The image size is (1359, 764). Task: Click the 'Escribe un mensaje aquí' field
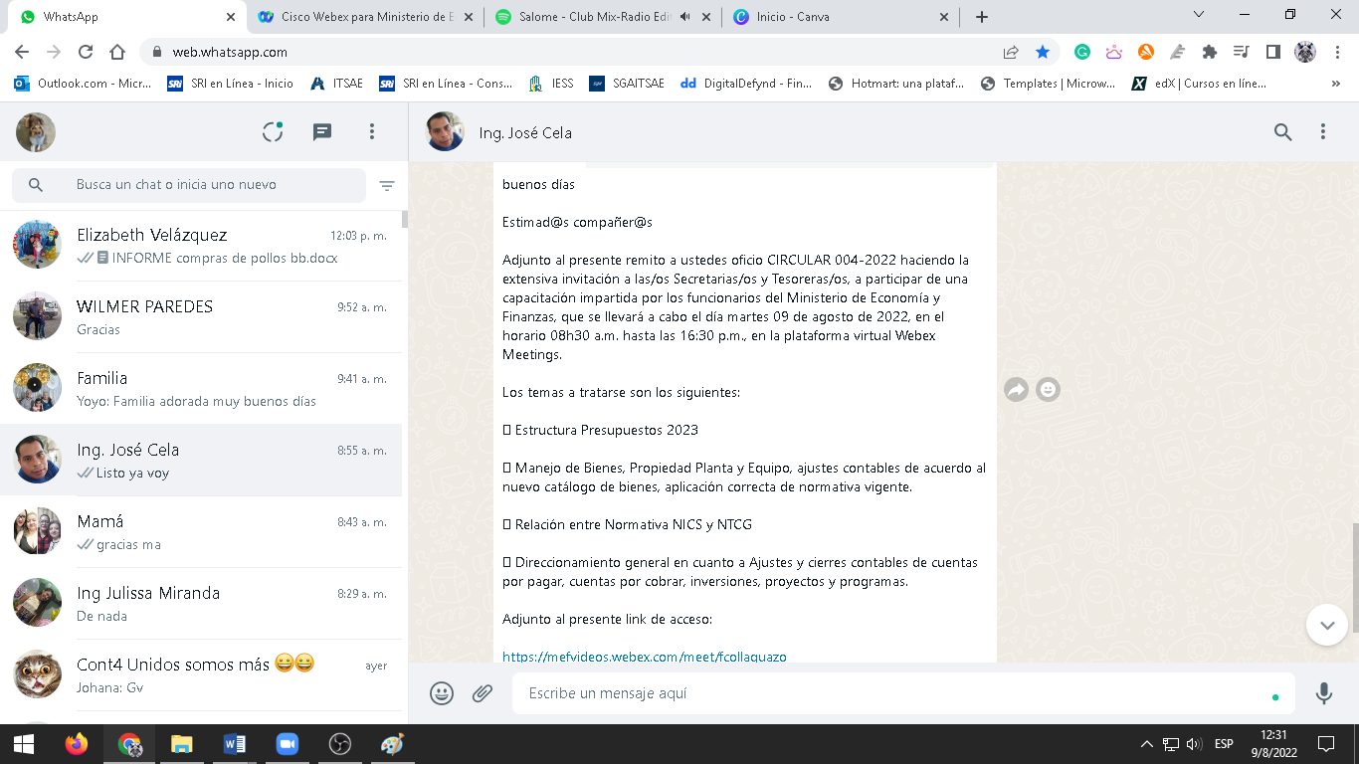(895, 693)
